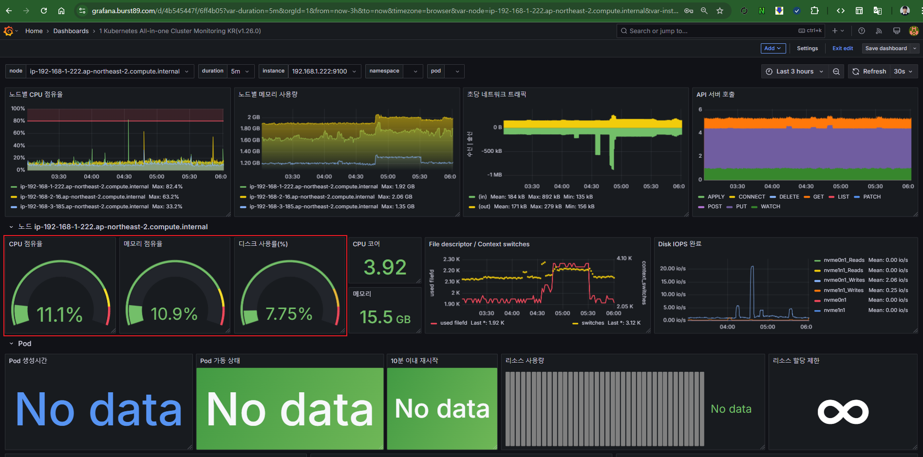Open the code brackets extension icon
The height and width of the screenshot is (457, 923).
click(x=841, y=11)
